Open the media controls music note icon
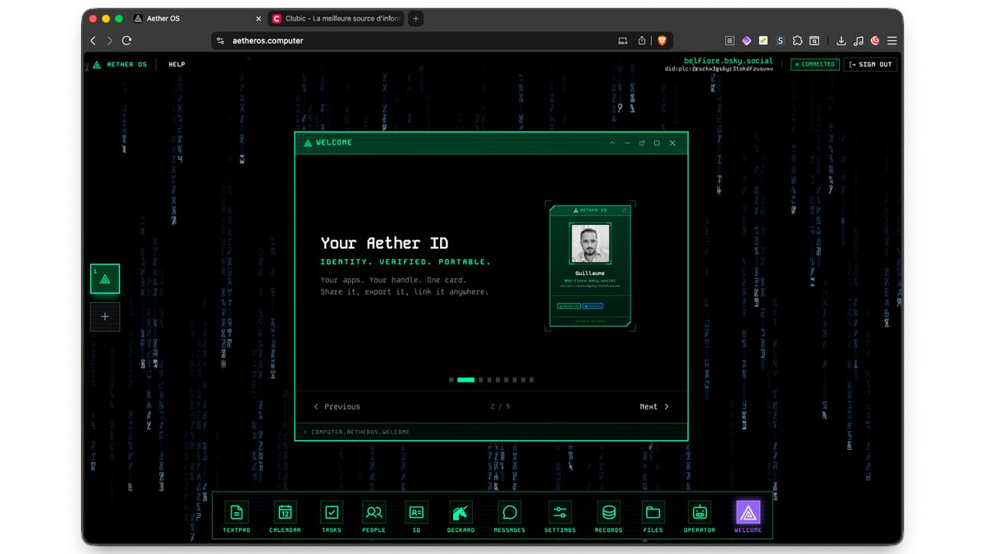 click(x=859, y=40)
